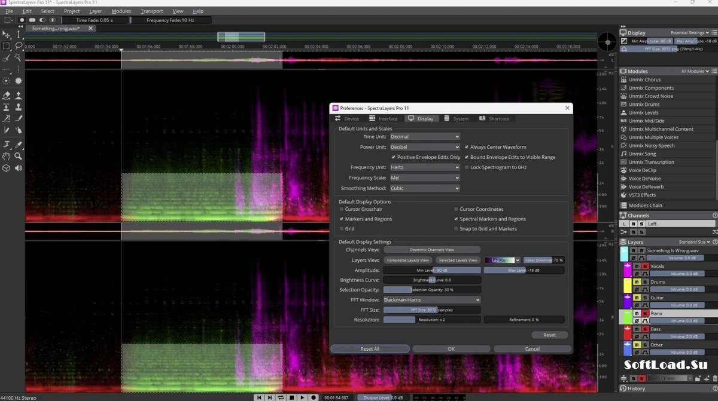Open the Standard Size layers dropdown
Viewport: 718px width, 401px height.
coord(693,242)
